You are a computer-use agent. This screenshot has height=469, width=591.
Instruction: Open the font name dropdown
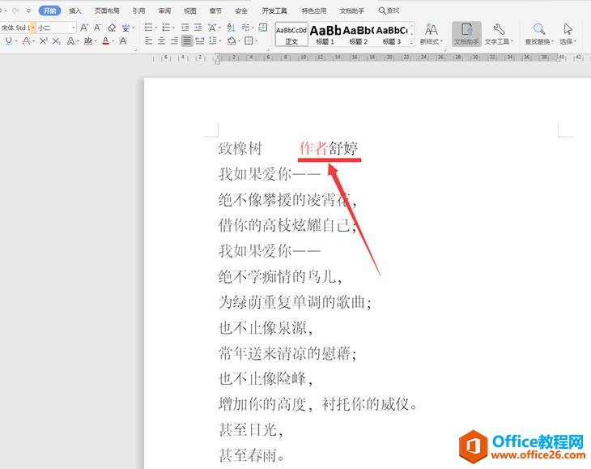tap(33, 28)
